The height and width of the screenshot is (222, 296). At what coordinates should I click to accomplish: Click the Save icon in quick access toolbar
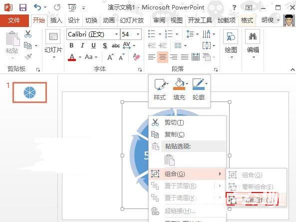(23, 7)
